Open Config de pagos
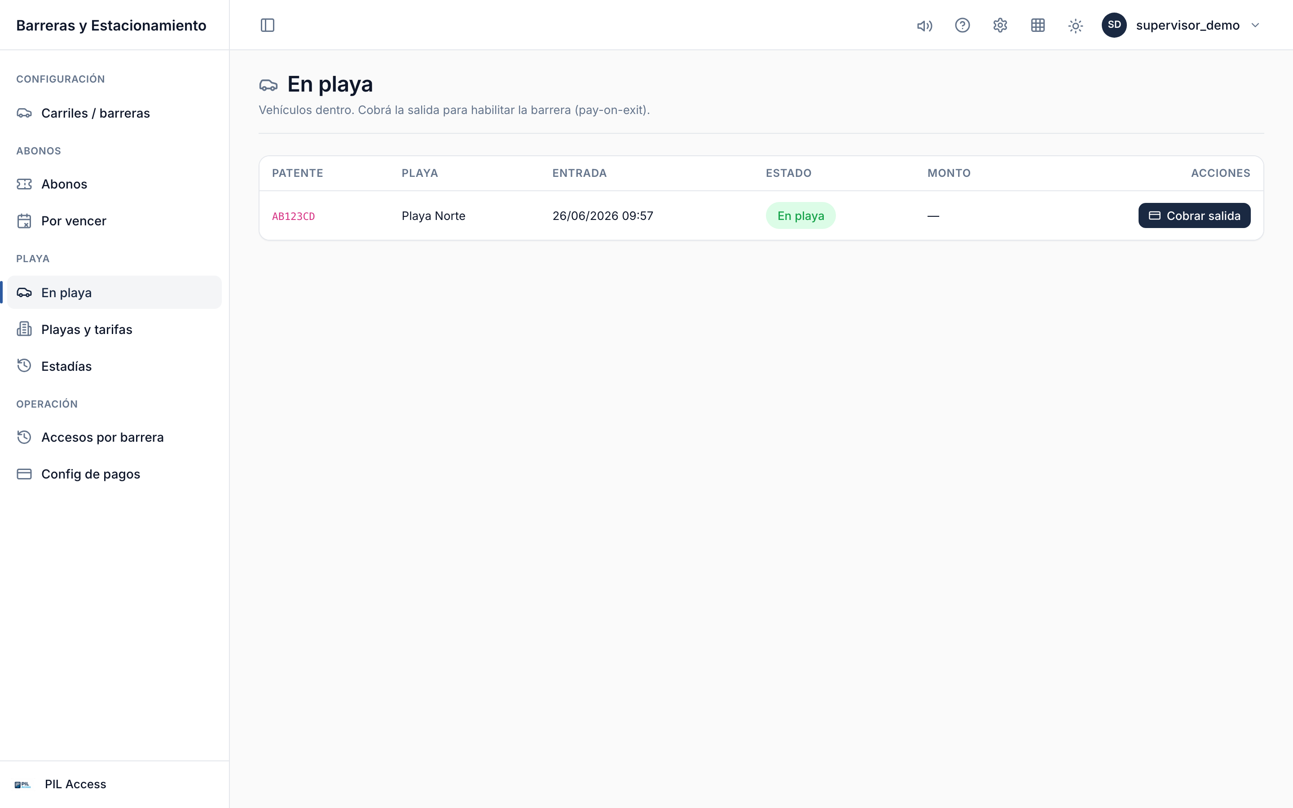Screen dimensions: 1293x808 point(114,474)
